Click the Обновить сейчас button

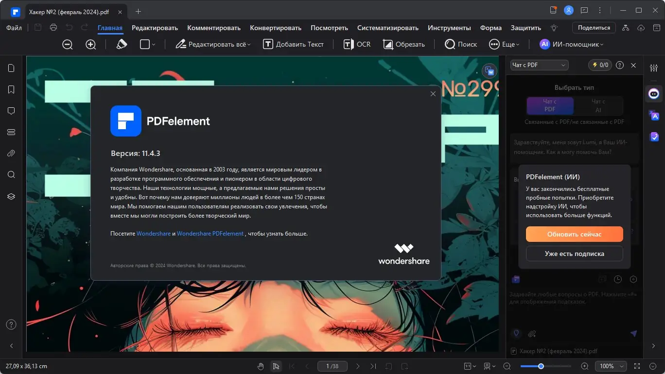tap(574, 234)
